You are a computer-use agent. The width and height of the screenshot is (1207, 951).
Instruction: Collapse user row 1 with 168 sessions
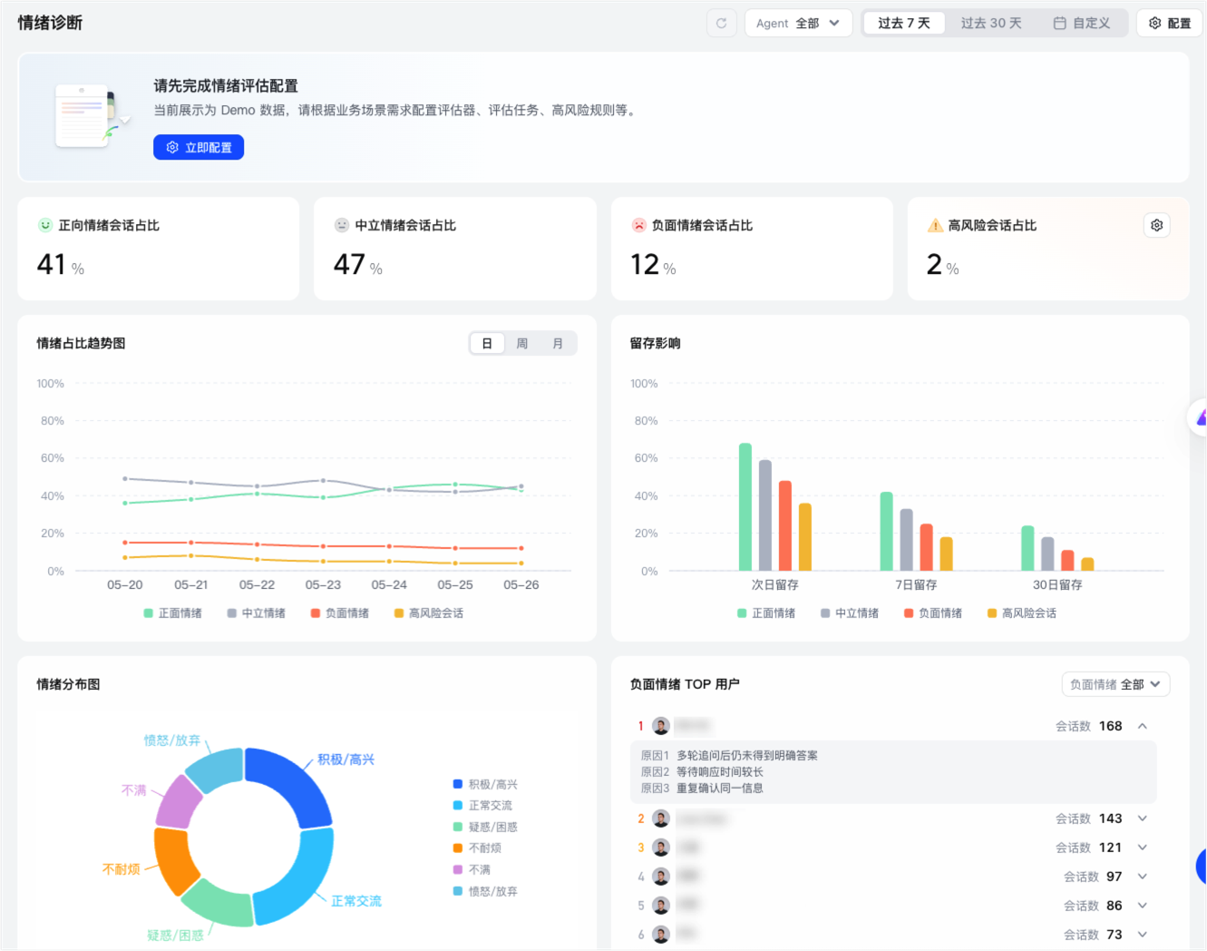click(x=1143, y=726)
